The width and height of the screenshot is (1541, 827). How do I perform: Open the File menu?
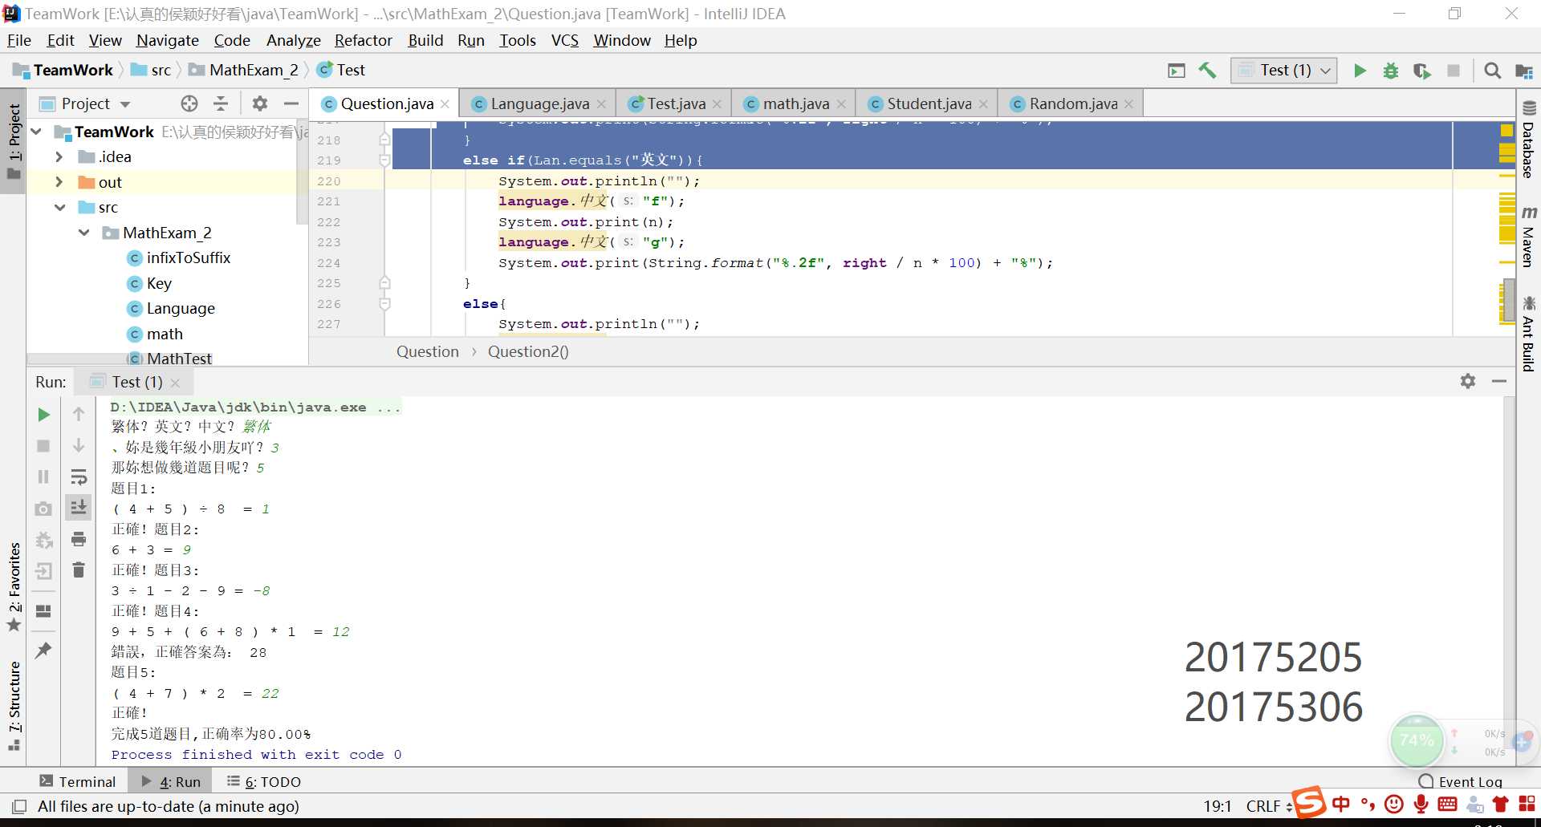click(19, 40)
